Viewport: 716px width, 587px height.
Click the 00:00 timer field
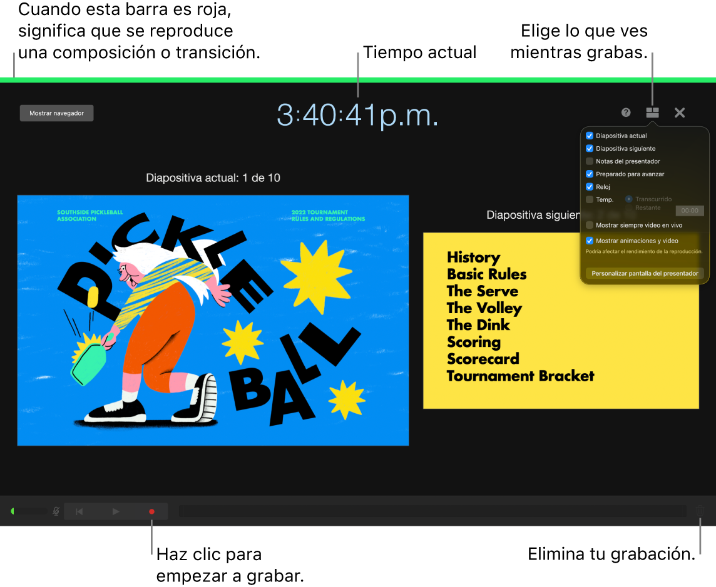pyautogui.click(x=689, y=210)
